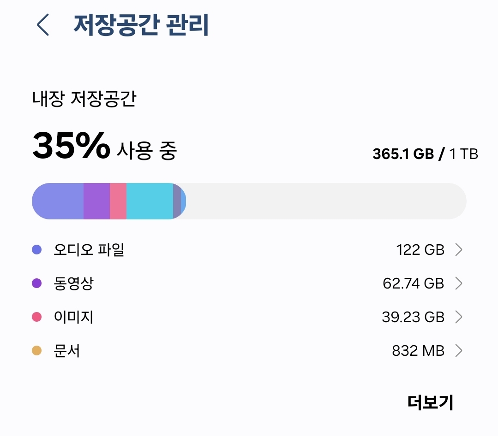The image size is (498, 436).
Task: Open the 오디오 파일 category
Action: pos(89,250)
